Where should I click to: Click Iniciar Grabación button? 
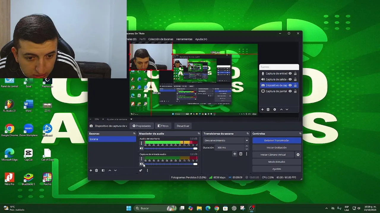point(276,148)
